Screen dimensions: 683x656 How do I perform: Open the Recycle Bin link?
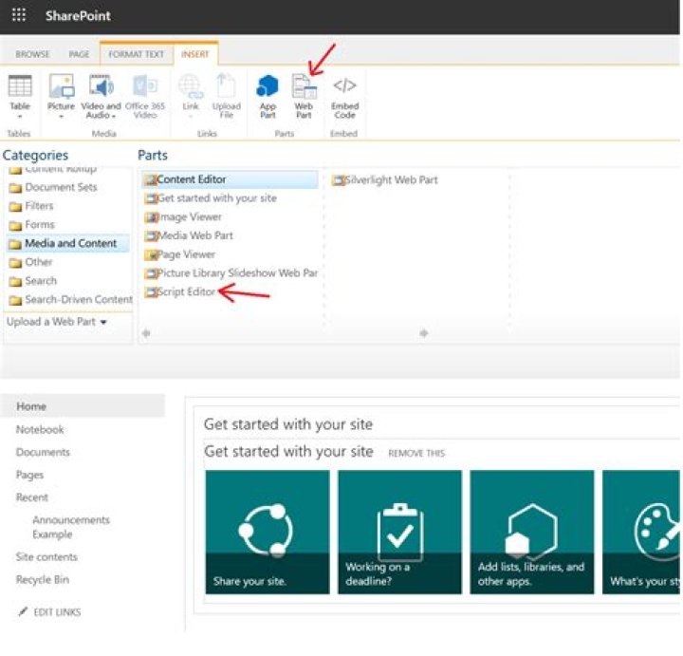[43, 580]
